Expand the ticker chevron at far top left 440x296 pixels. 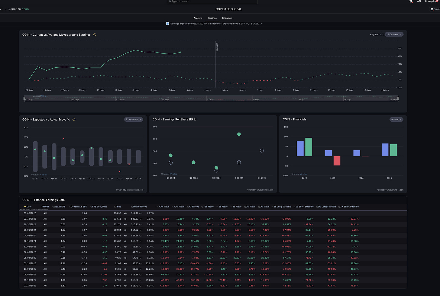coord(1,9)
